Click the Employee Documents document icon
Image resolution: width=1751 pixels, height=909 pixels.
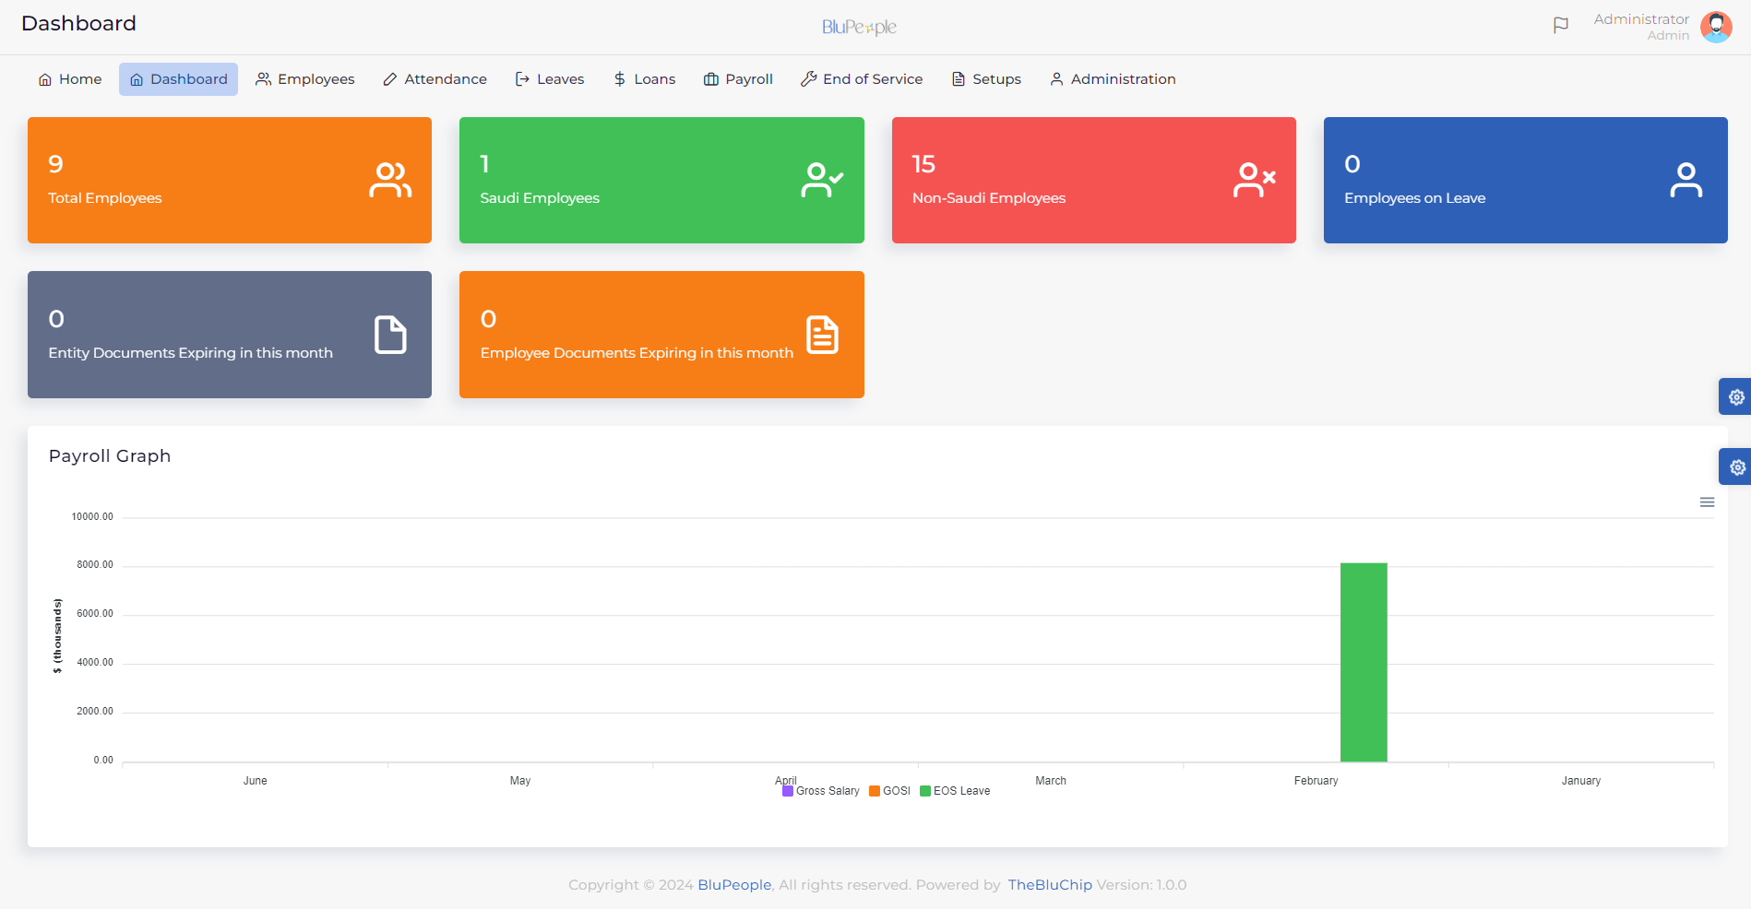pyautogui.click(x=822, y=334)
